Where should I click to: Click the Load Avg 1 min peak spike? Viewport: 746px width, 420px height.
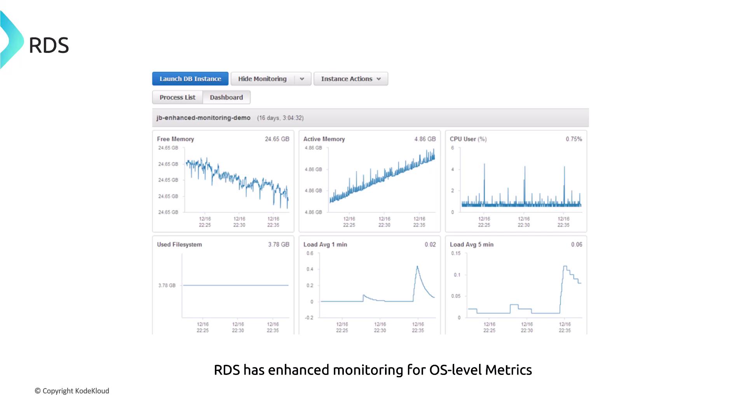tap(417, 268)
